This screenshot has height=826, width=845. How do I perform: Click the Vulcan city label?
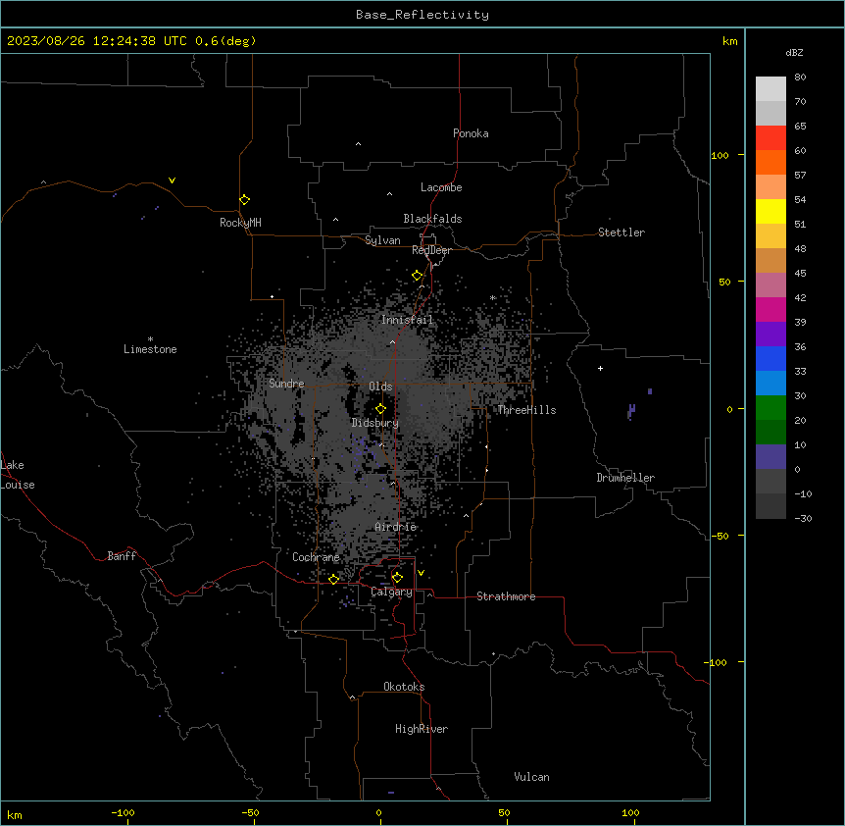[531, 777]
